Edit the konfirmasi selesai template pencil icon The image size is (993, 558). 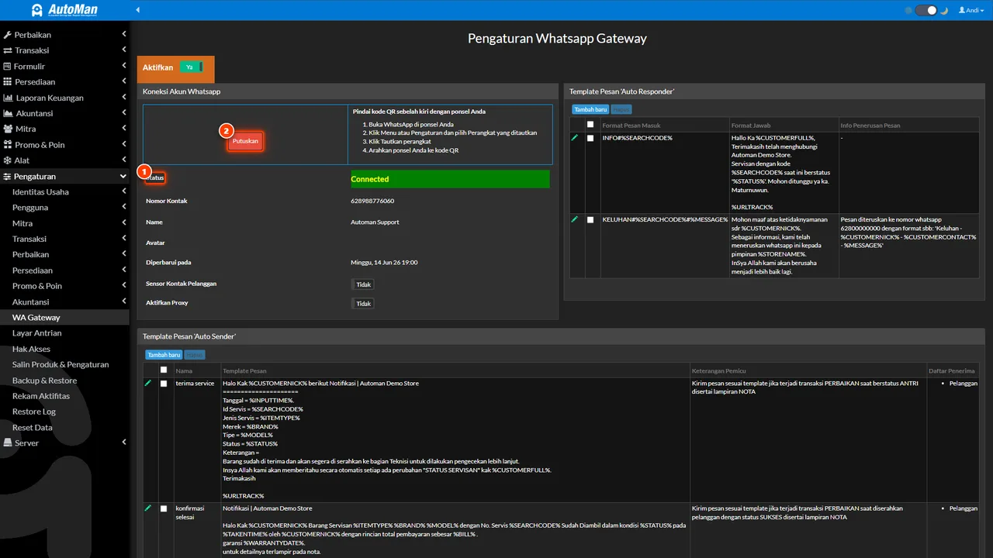(148, 508)
